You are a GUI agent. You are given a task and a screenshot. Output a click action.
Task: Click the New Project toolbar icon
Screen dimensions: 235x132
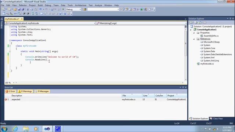(4, 10)
